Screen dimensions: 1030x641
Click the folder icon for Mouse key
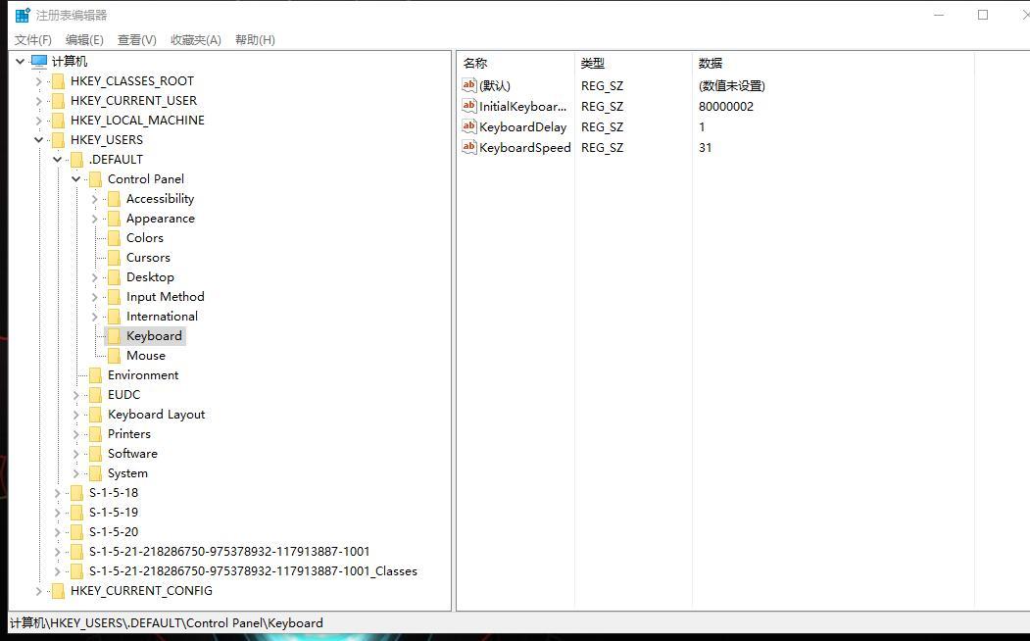115,355
